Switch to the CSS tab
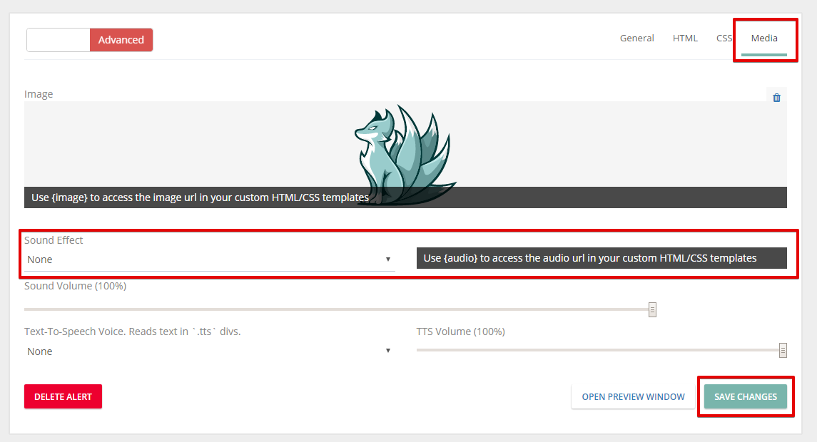Screen dimensions: 817x442 (x=724, y=38)
